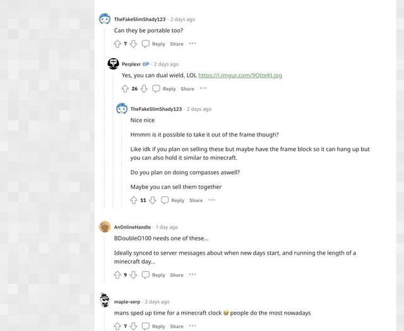Upvote the "Nice nice" comment with 11 points

click(134, 200)
